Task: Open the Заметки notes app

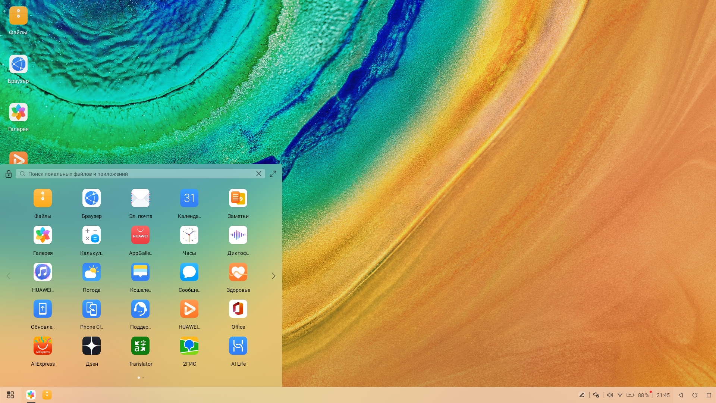Action: click(238, 198)
